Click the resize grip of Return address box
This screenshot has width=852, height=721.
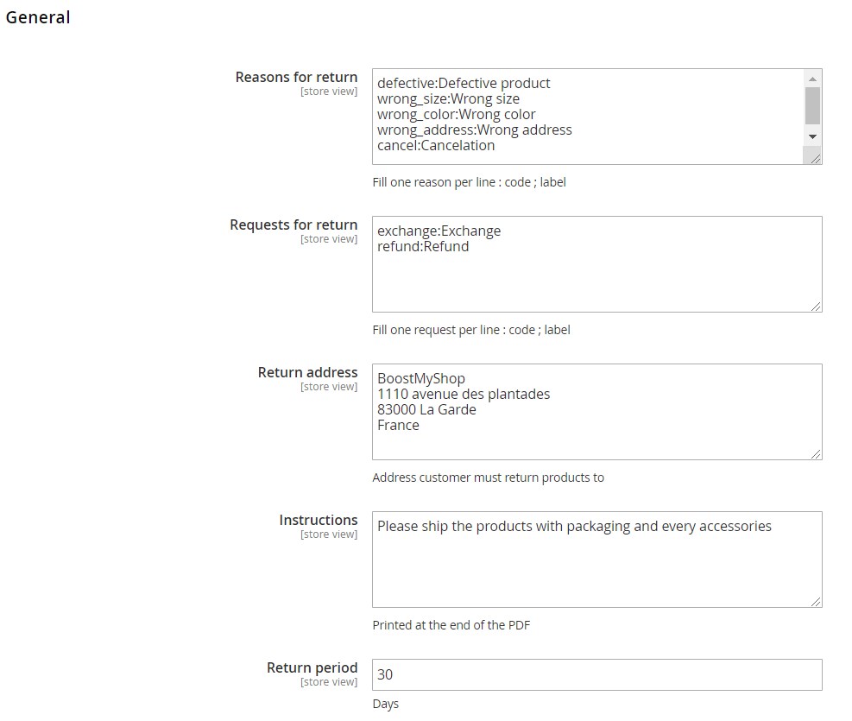(816, 453)
